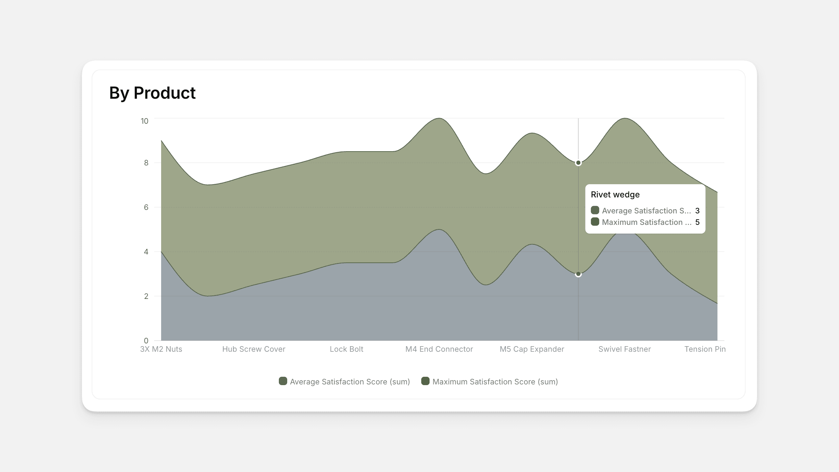839x472 pixels.
Task: Click Average Satisfaction swatch in tooltip
Action: (x=595, y=210)
